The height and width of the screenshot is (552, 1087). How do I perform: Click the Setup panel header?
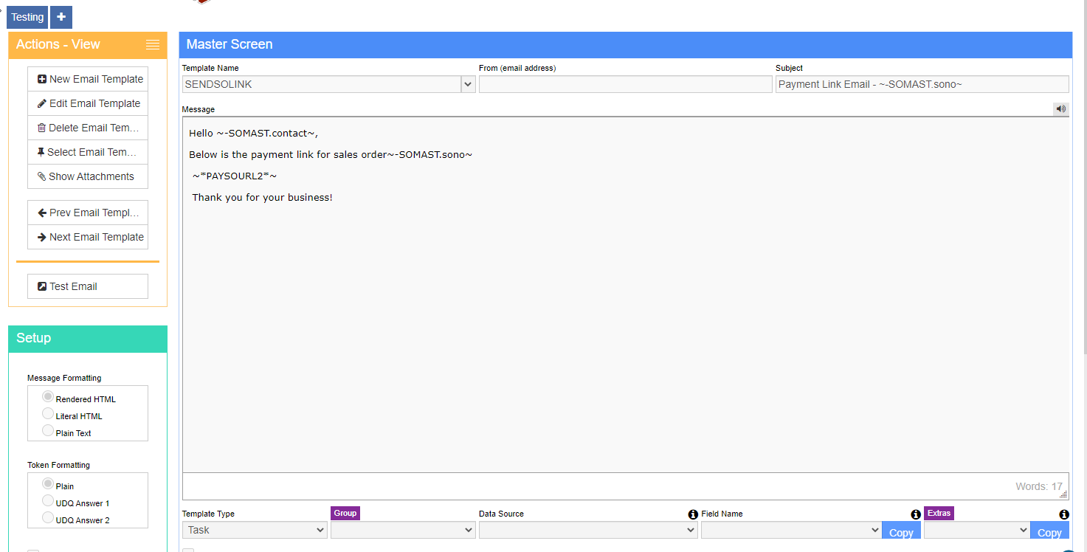point(88,338)
